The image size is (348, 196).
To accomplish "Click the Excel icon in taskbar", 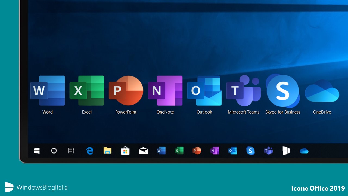I will tap(179, 151).
